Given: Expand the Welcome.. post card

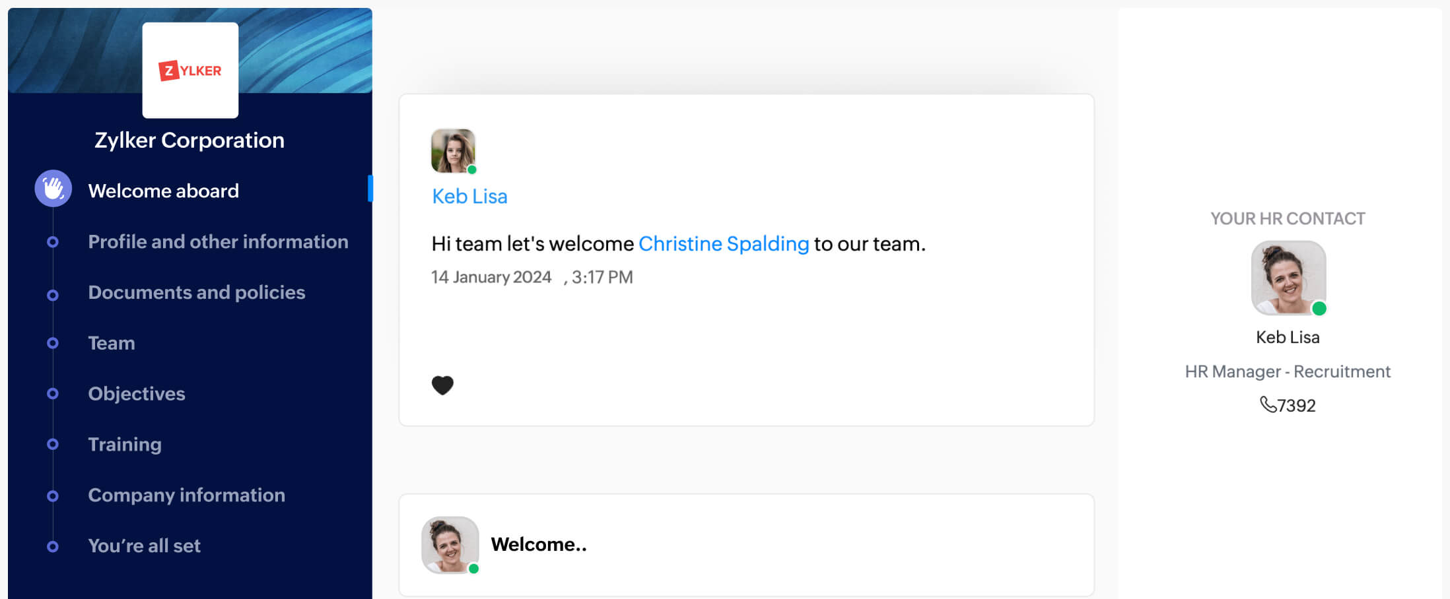Looking at the screenshot, I should pyautogui.click(x=746, y=545).
